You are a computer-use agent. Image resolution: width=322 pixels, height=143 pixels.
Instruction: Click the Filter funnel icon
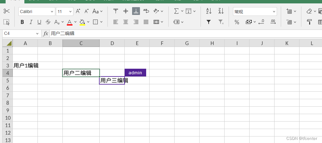click(209, 22)
